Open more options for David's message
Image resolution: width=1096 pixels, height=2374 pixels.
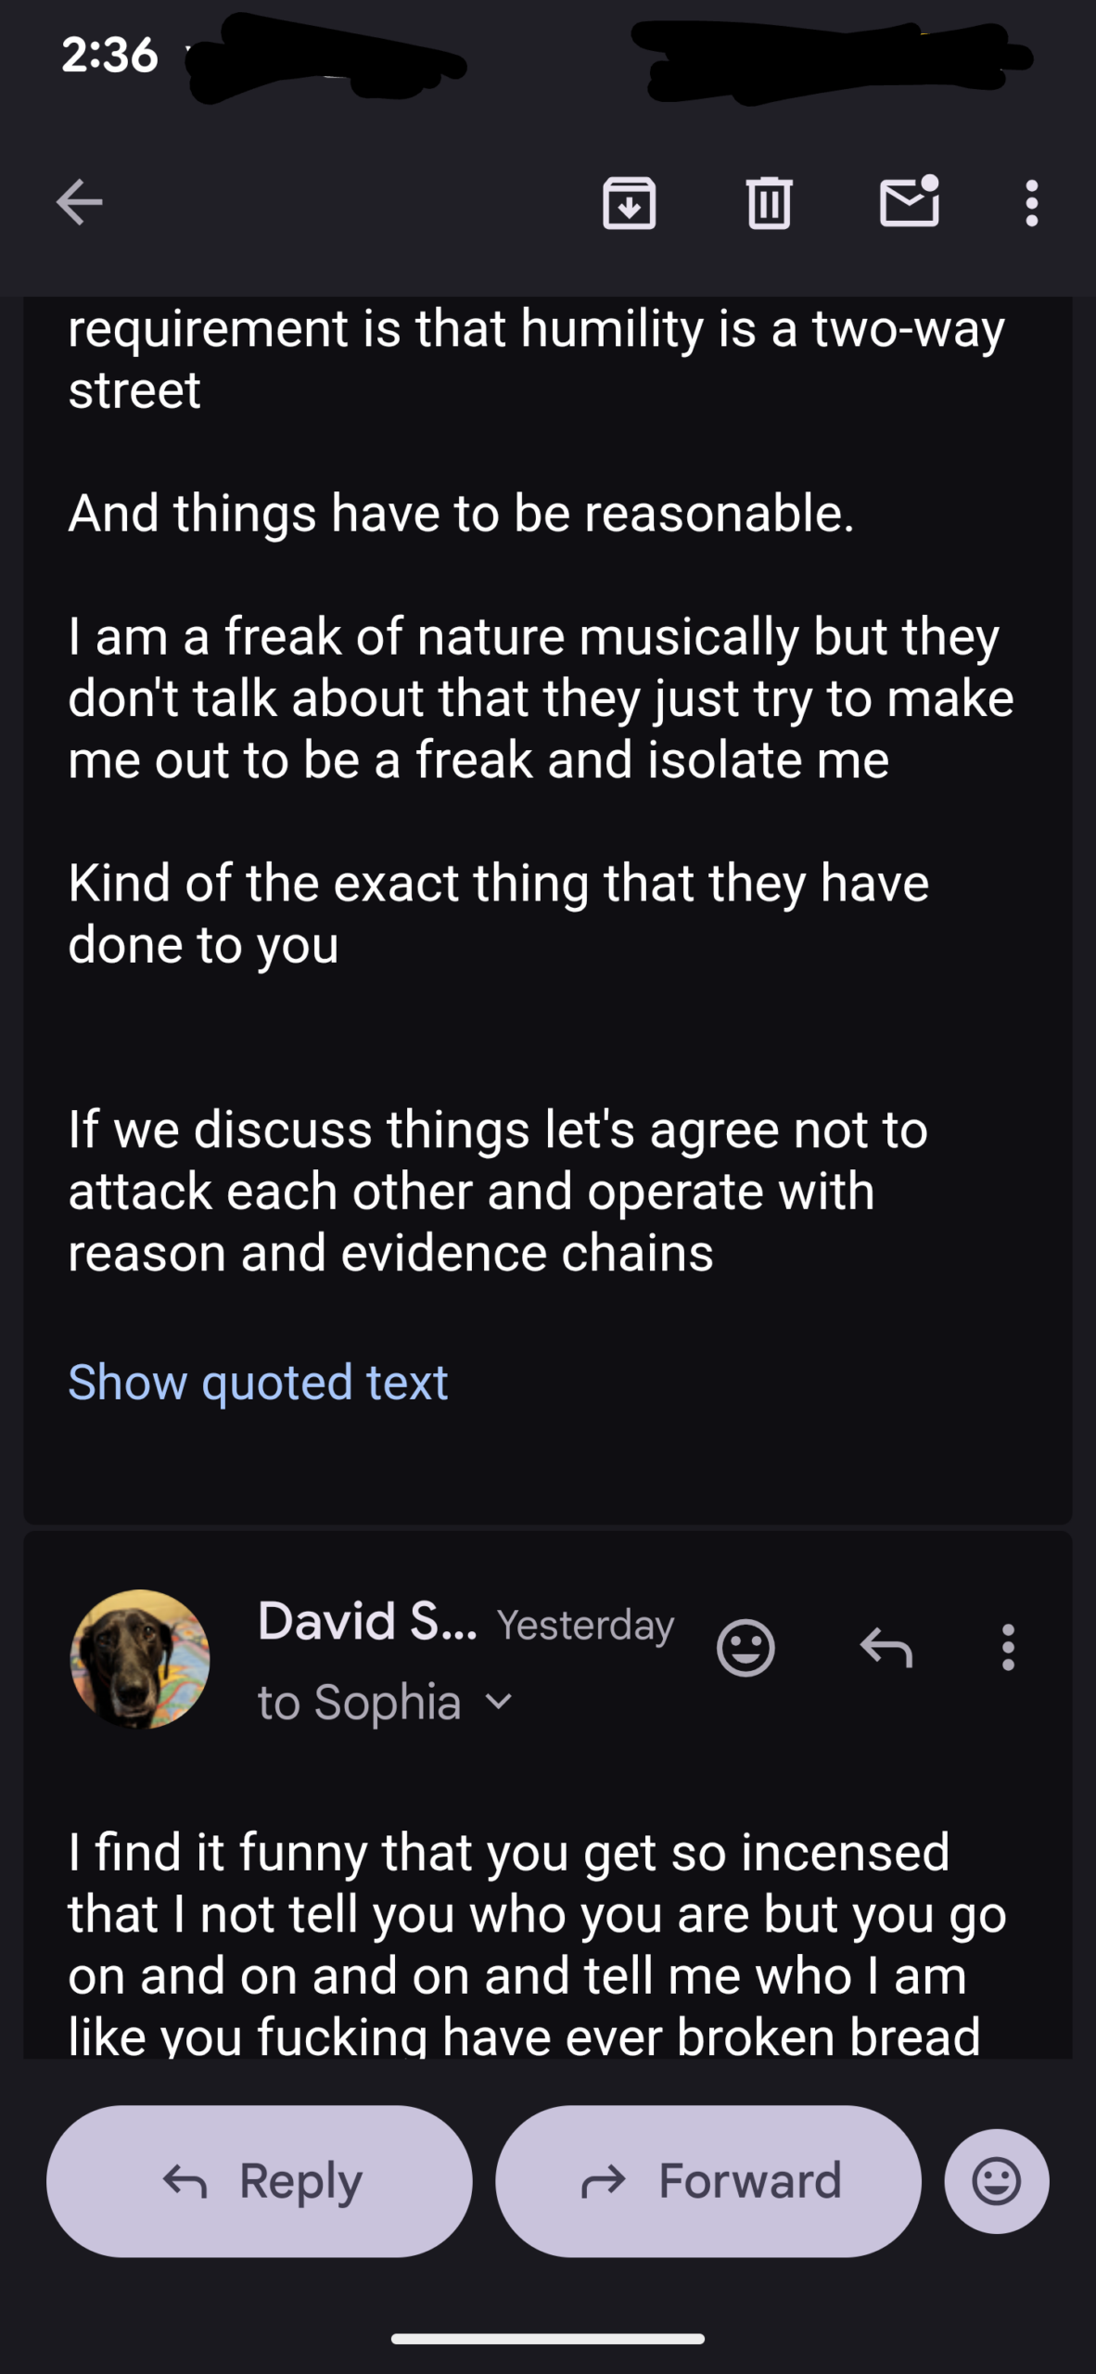click(x=1008, y=1648)
